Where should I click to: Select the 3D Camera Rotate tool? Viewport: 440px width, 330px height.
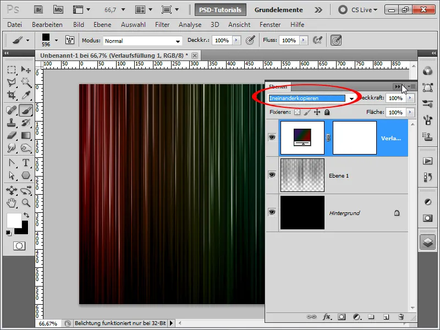click(26, 190)
